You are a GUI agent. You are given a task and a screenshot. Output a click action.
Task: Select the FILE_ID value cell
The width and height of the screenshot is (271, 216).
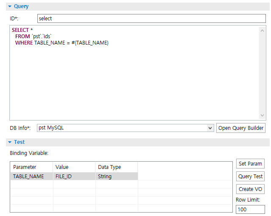tap(74, 177)
